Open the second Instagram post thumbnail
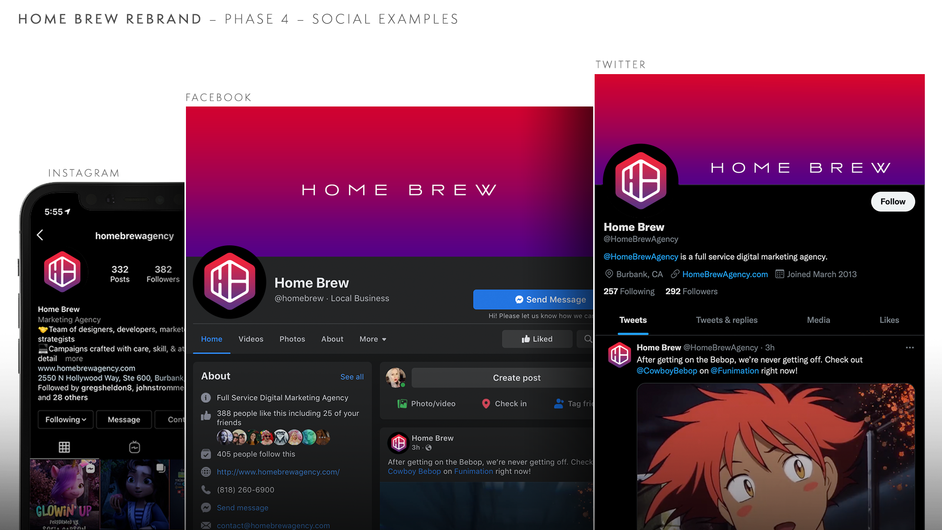The height and width of the screenshot is (530, 942). coord(135,494)
